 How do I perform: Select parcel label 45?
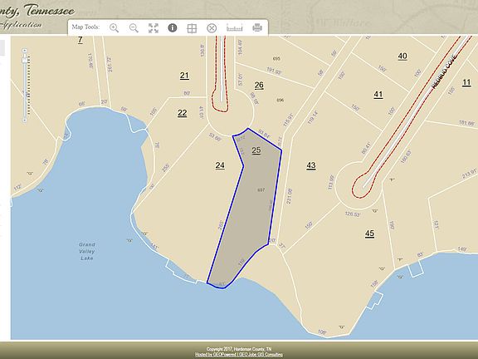pyautogui.click(x=369, y=234)
